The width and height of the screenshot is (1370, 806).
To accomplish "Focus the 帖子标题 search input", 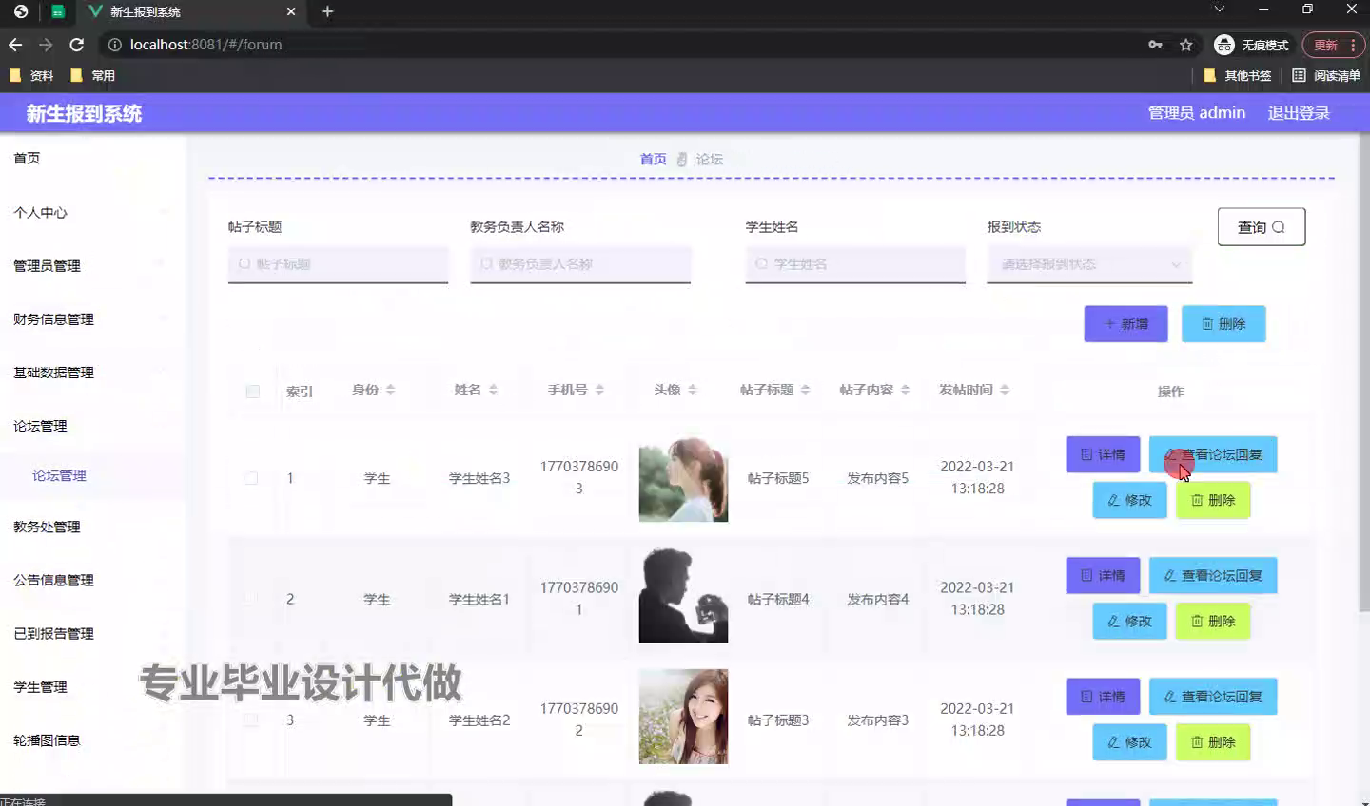I will click(x=338, y=264).
